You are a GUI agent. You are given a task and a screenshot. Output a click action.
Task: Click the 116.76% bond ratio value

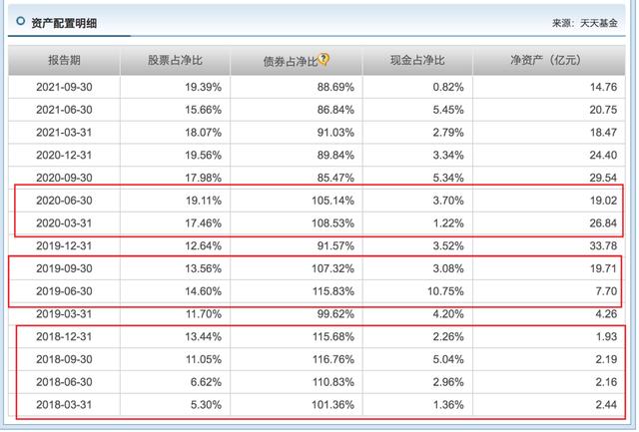(x=333, y=359)
